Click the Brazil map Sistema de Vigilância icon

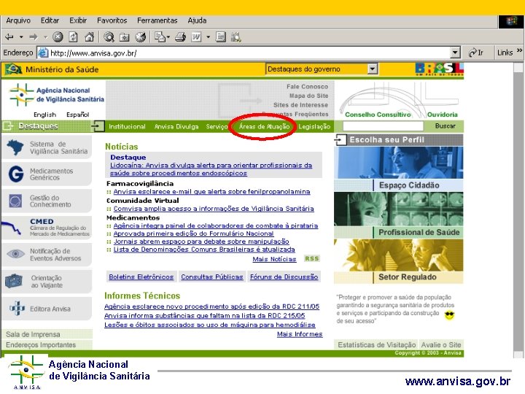15,147
